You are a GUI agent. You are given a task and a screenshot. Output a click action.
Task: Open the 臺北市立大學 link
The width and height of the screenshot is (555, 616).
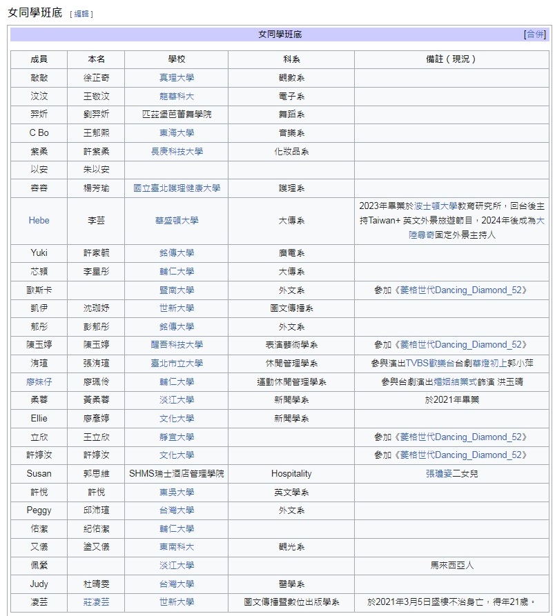177,363
